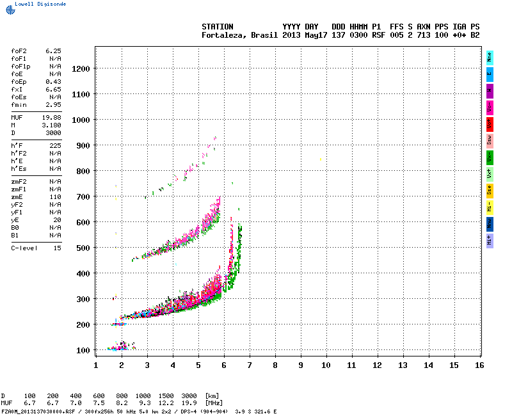Click the AXN value 713
512x416 pixels.
click(x=424, y=35)
